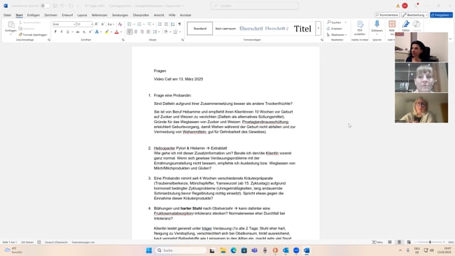Switch to the Referenzen tab
Viewport: 455px width, 256px height.
click(x=99, y=15)
